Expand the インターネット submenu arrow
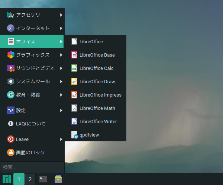This screenshot has width=223, height=185. (x=61, y=28)
